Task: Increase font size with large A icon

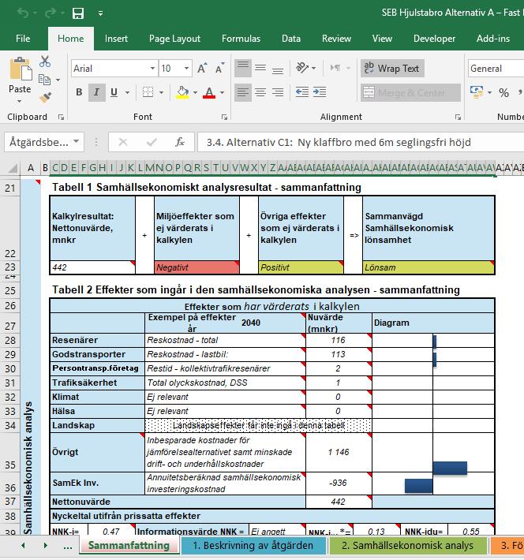Action: tap(202, 68)
